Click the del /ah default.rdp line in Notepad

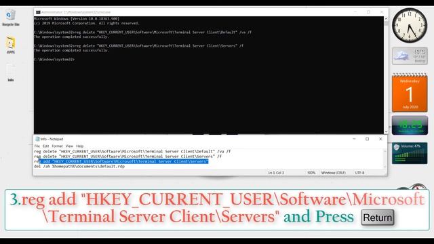pyautogui.click(x=79, y=166)
